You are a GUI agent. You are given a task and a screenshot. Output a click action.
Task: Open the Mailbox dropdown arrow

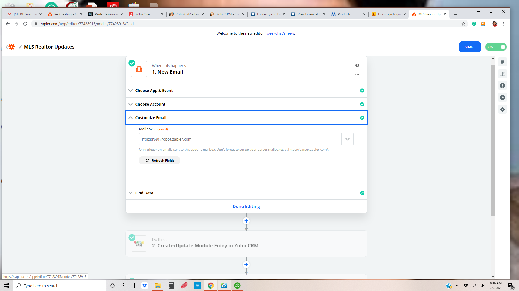347,139
